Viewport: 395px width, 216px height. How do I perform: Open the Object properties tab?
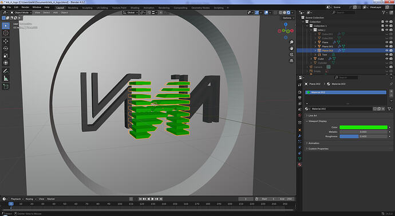click(x=300, y=130)
